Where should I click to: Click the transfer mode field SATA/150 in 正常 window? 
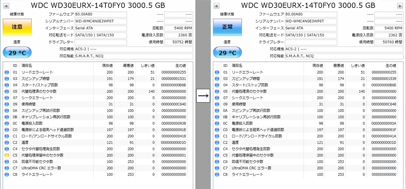pos(311,35)
